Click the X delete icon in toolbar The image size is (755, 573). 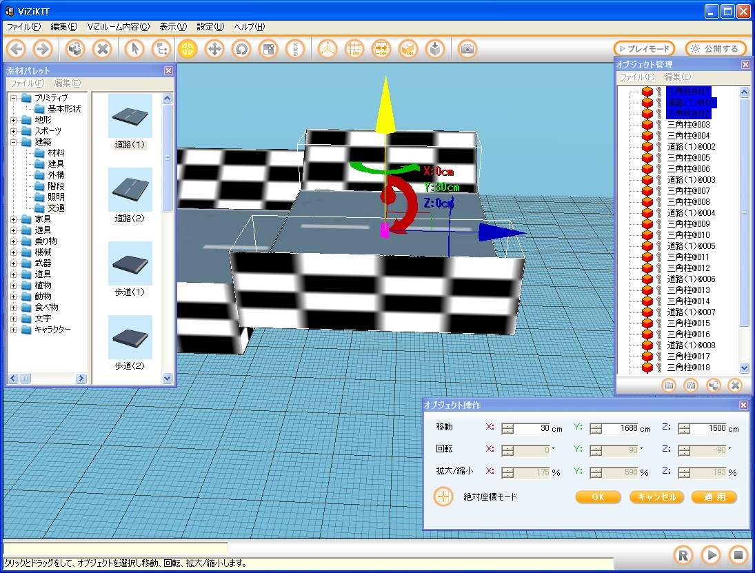[x=102, y=49]
